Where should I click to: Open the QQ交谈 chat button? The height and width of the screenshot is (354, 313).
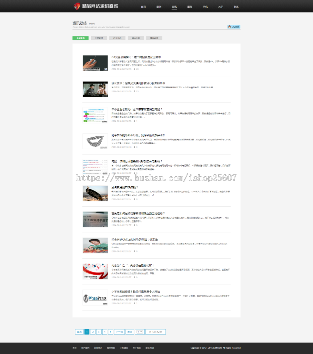point(234,27)
